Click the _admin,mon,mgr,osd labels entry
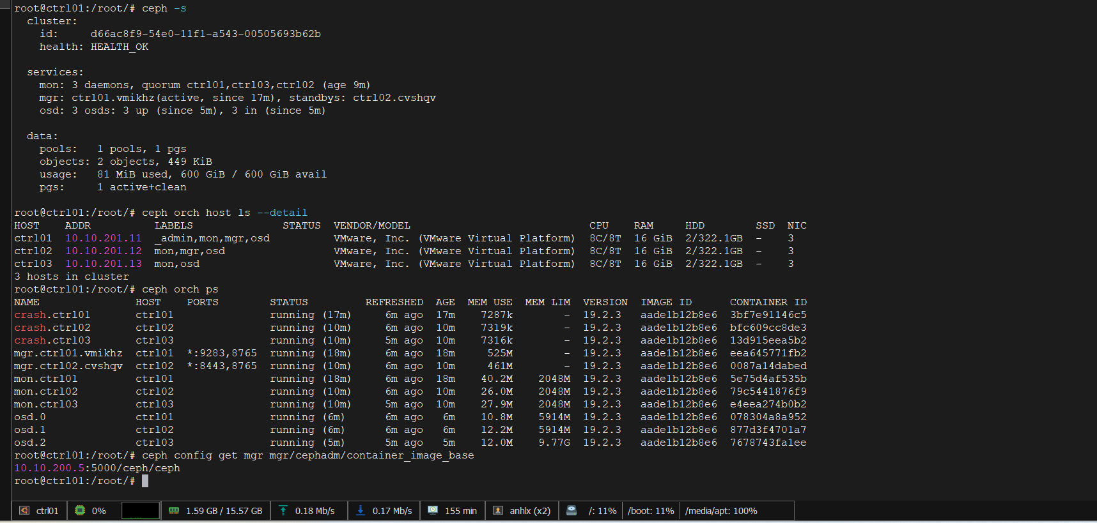Viewport: 1097px width, 523px height. (x=212, y=238)
